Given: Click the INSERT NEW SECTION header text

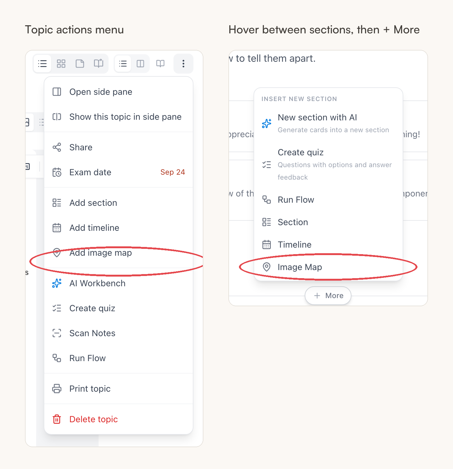Looking at the screenshot, I should pyautogui.click(x=299, y=99).
